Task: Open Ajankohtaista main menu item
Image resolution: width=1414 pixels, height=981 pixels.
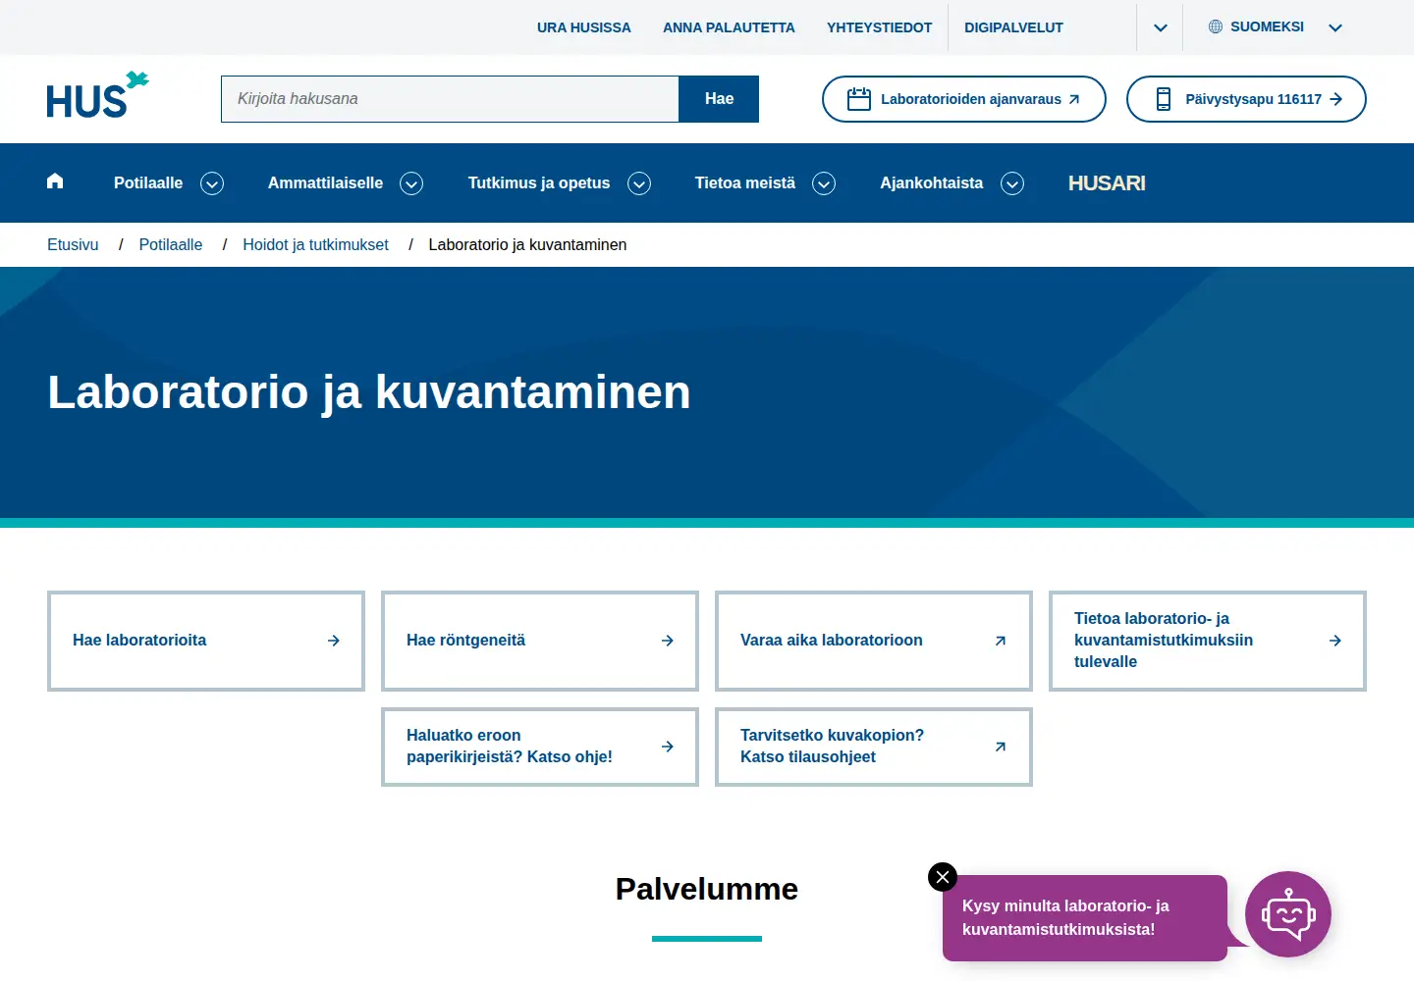Action: (931, 182)
